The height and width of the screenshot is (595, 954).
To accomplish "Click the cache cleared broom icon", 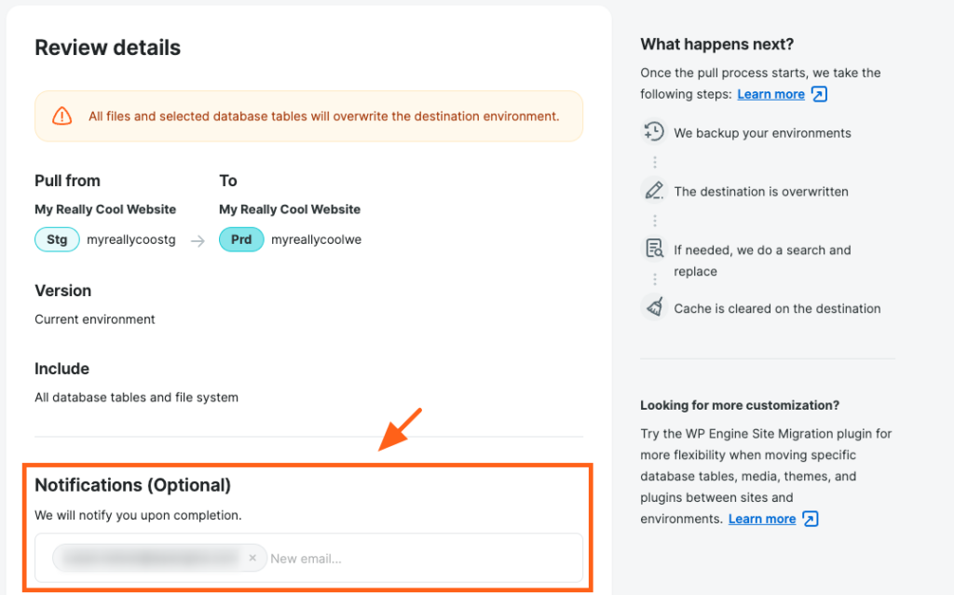I will click(654, 307).
